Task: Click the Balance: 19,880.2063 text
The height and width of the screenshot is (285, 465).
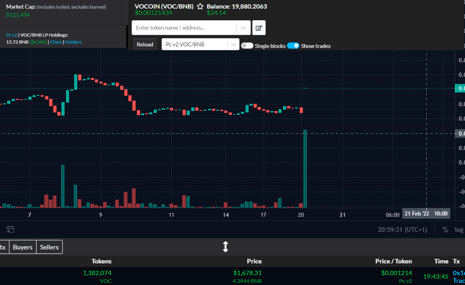Action: pyautogui.click(x=237, y=6)
